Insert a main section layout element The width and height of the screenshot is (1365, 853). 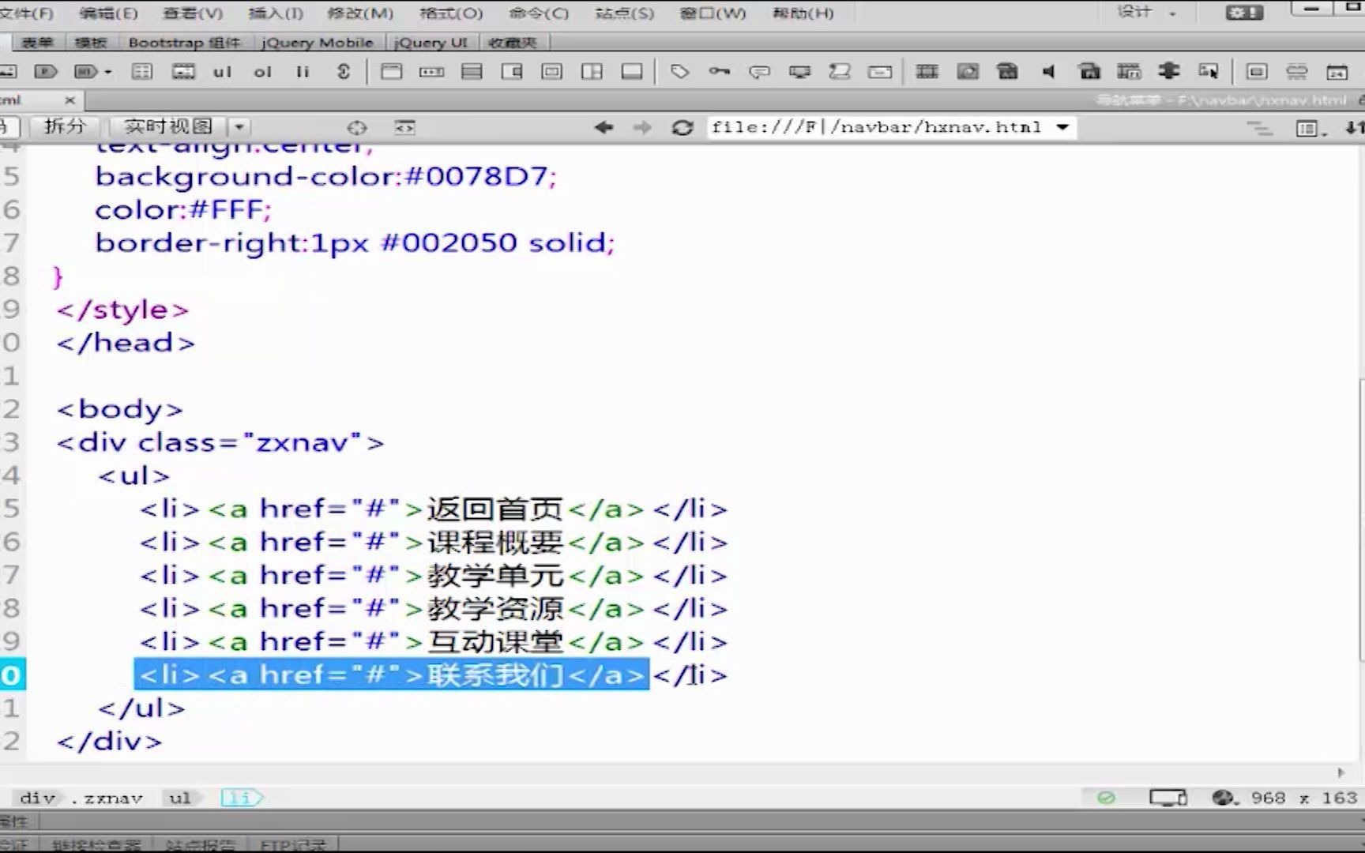click(x=472, y=72)
